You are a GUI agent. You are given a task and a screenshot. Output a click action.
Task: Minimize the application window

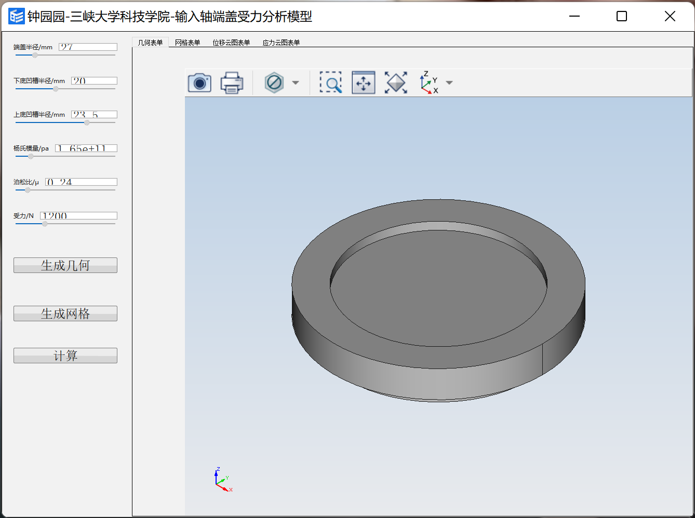(x=574, y=16)
